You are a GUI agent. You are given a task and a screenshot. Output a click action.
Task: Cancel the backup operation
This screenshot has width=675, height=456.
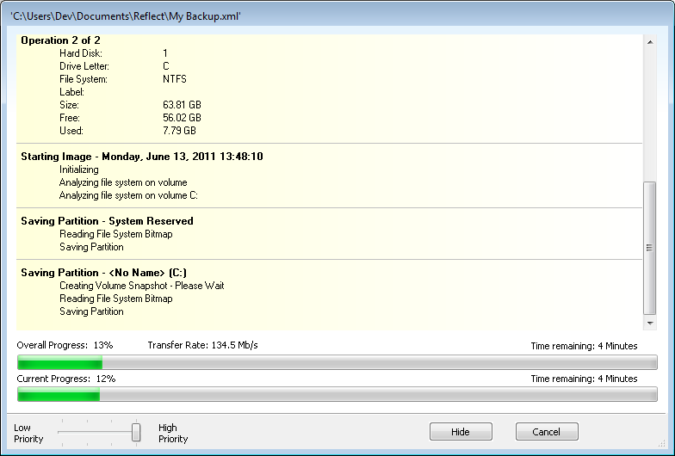pyautogui.click(x=547, y=431)
